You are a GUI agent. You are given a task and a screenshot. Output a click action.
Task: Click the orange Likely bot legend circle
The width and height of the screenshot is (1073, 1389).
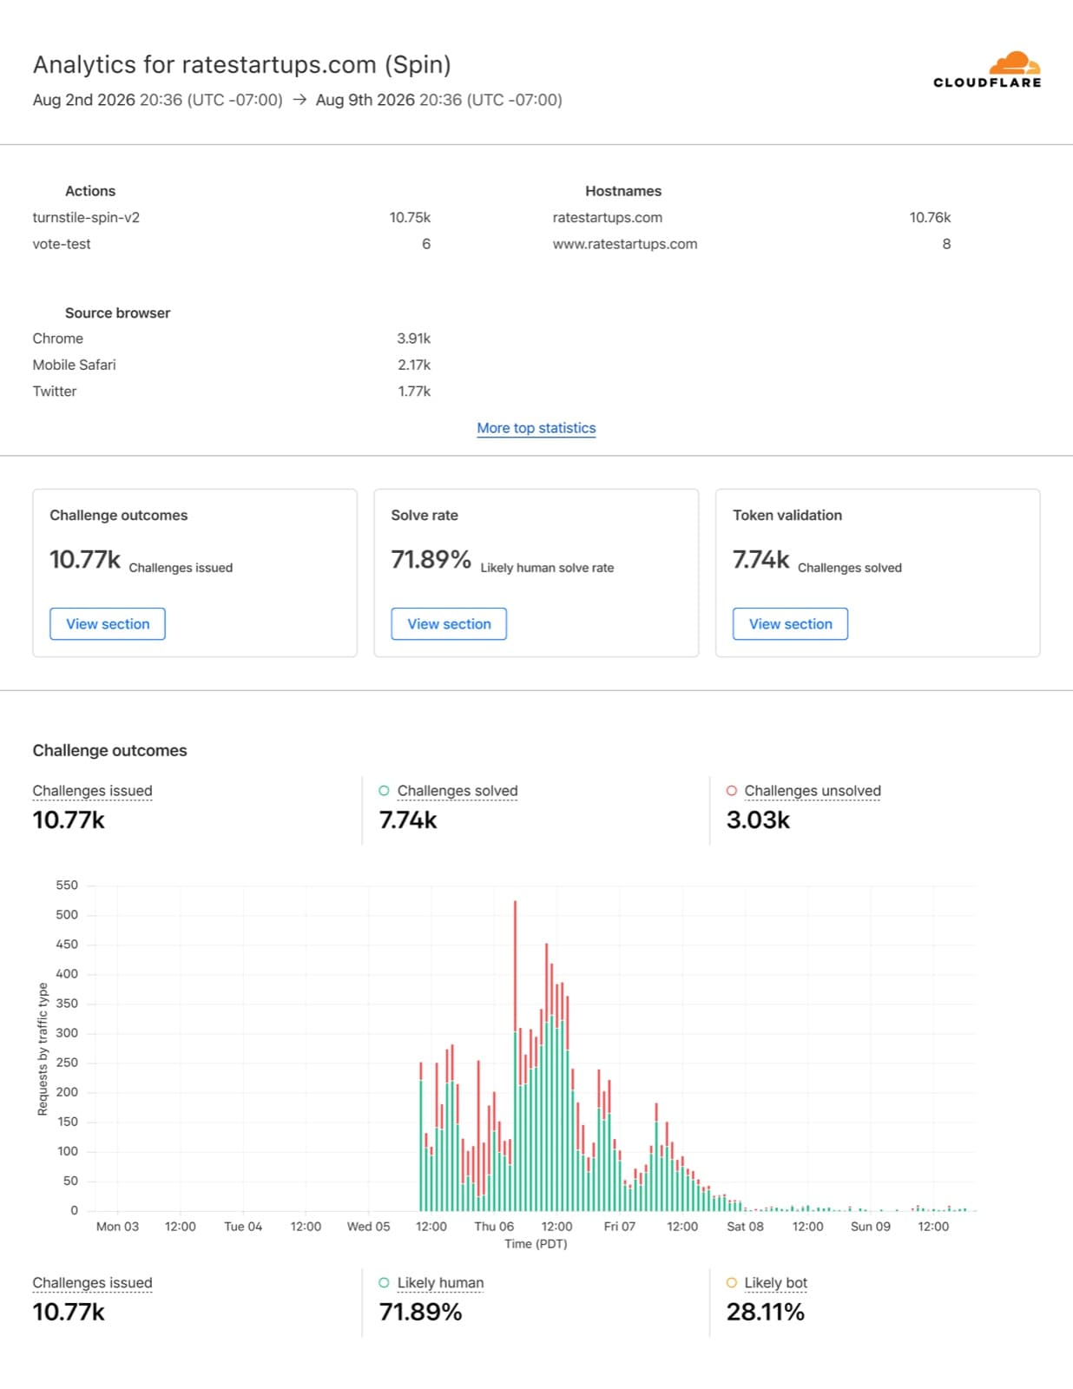click(x=732, y=1283)
